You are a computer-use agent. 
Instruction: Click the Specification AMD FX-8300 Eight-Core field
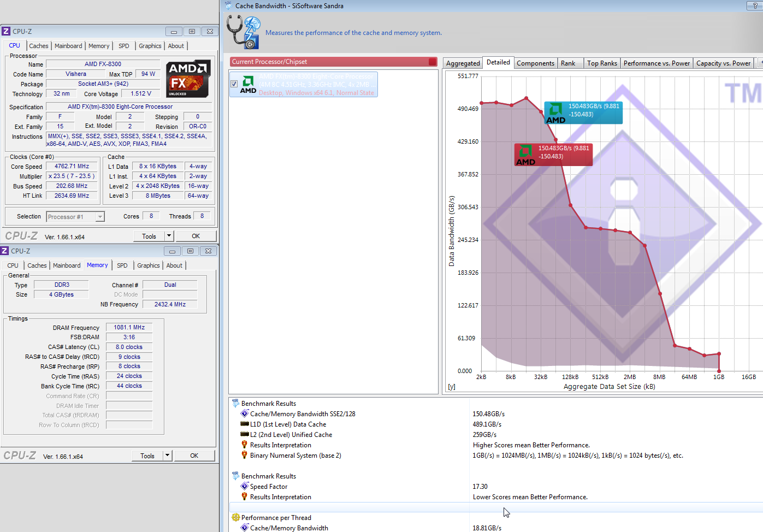[129, 107]
